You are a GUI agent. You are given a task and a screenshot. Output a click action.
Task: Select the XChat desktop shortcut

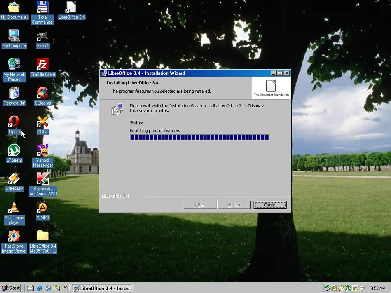(x=43, y=125)
